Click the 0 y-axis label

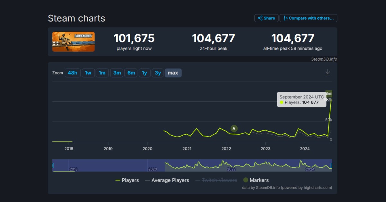click(x=331, y=140)
